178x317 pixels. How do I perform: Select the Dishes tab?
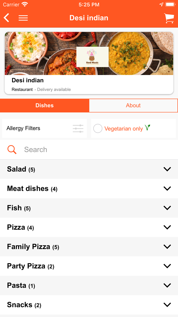(44, 105)
